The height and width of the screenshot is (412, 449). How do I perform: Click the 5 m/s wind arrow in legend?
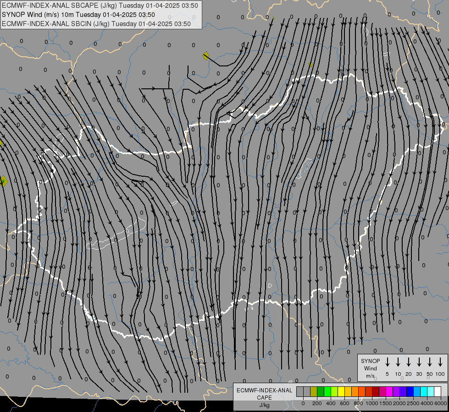click(x=387, y=362)
